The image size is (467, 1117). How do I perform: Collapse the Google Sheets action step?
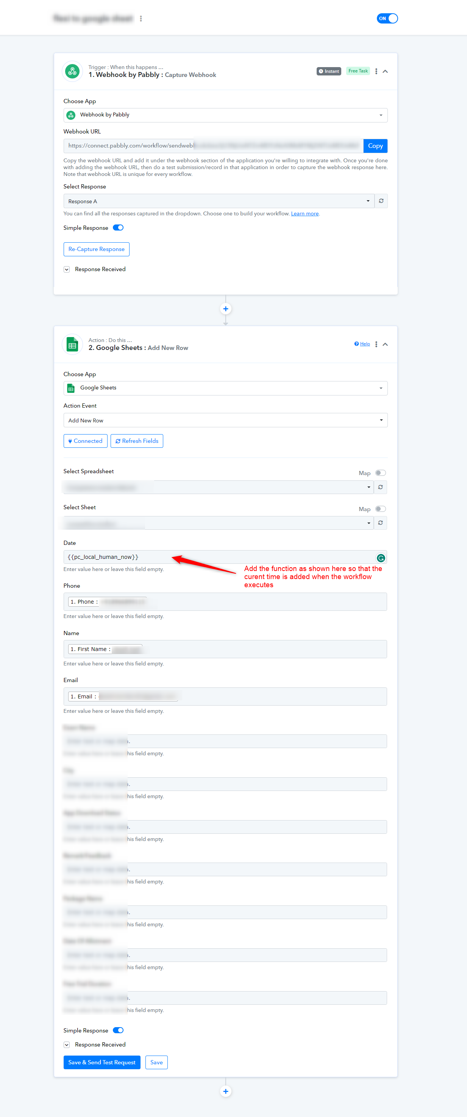point(385,344)
